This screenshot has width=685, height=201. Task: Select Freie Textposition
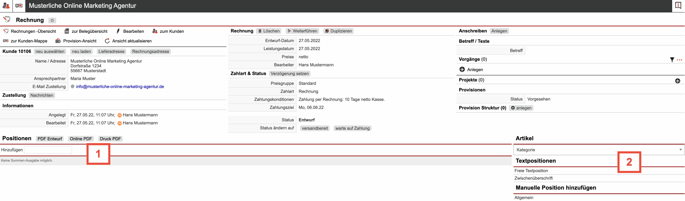(x=531, y=171)
